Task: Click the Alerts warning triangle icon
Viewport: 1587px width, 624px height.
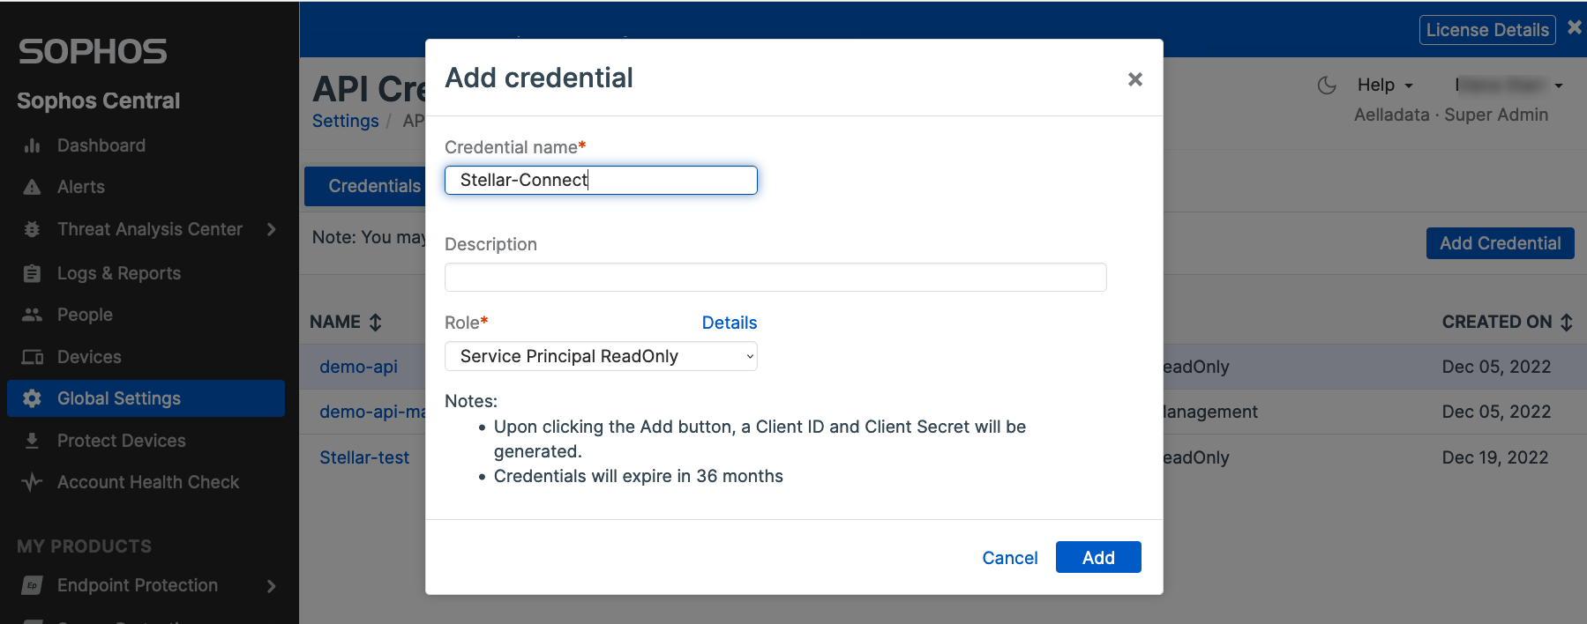Action: [33, 187]
